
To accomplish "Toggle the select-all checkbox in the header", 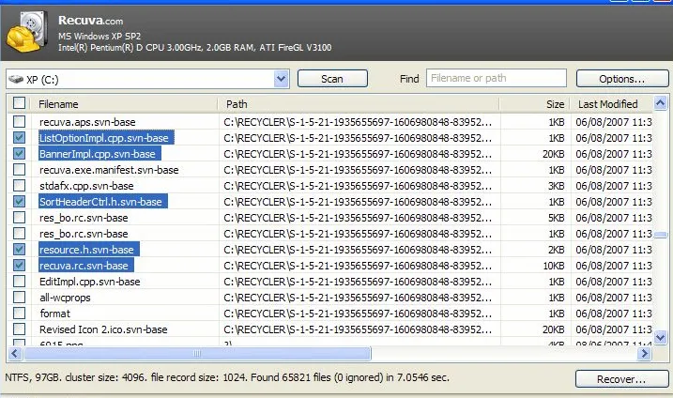I will click(x=19, y=103).
